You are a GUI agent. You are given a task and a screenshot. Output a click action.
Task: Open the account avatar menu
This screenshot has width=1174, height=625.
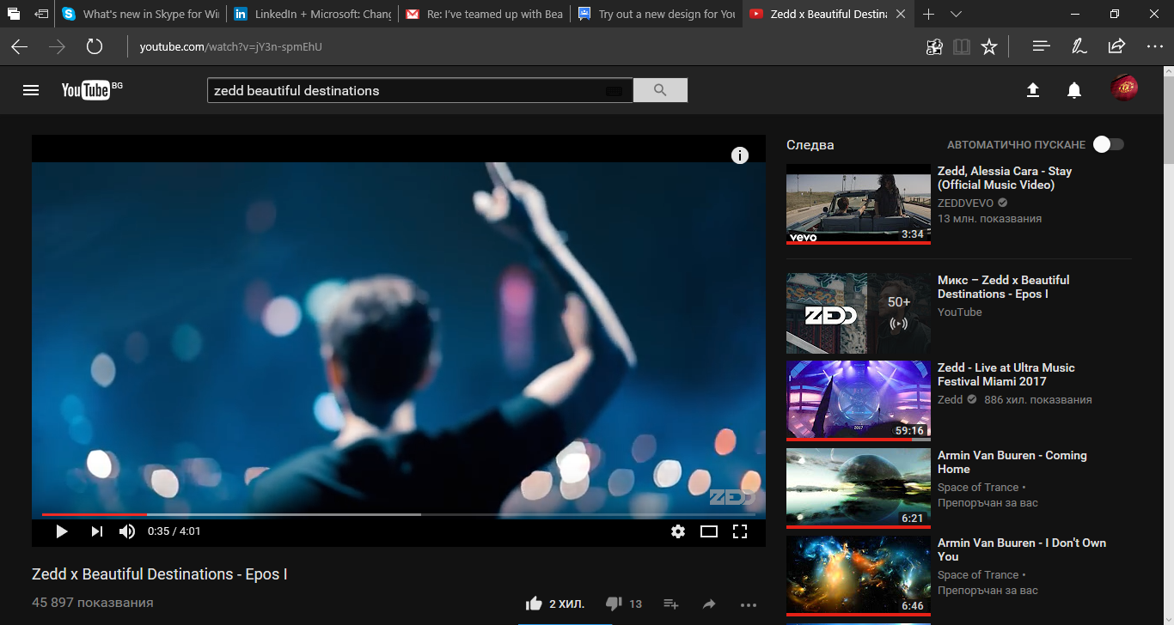(x=1124, y=88)
